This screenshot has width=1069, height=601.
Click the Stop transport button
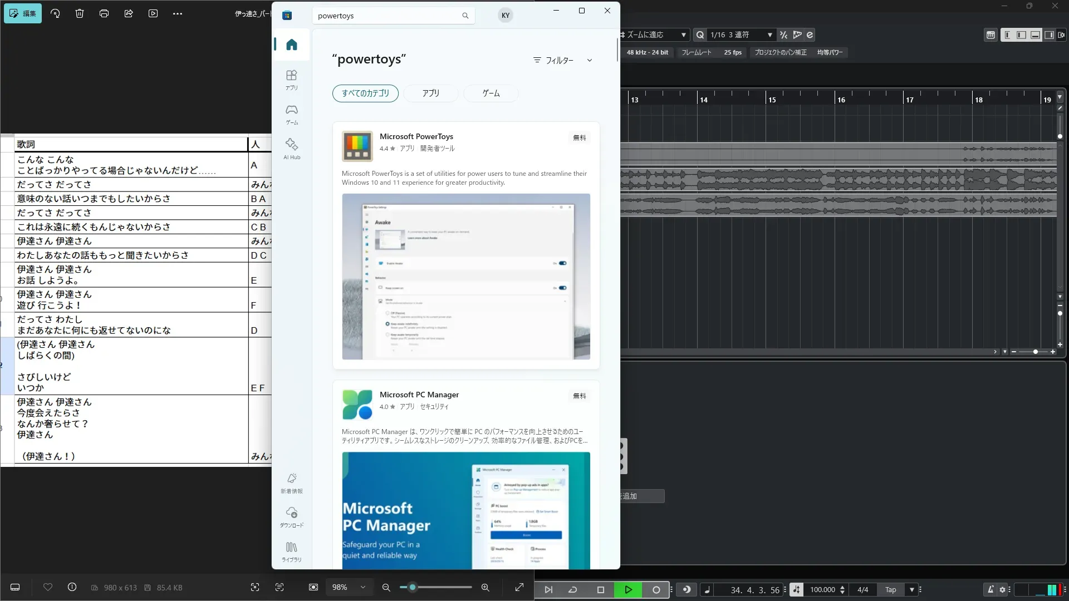point(600,590)
